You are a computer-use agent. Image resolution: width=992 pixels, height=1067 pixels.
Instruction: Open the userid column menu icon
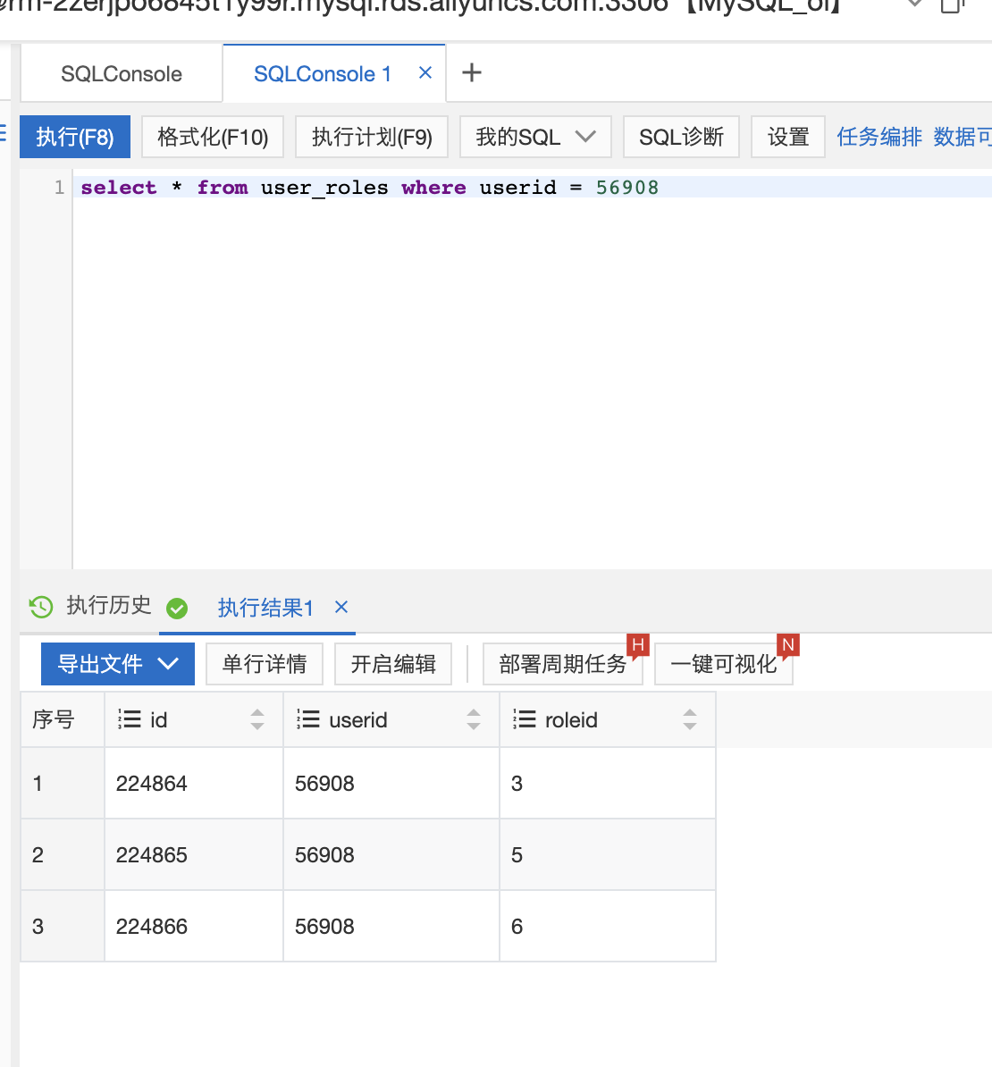[308, 719]
